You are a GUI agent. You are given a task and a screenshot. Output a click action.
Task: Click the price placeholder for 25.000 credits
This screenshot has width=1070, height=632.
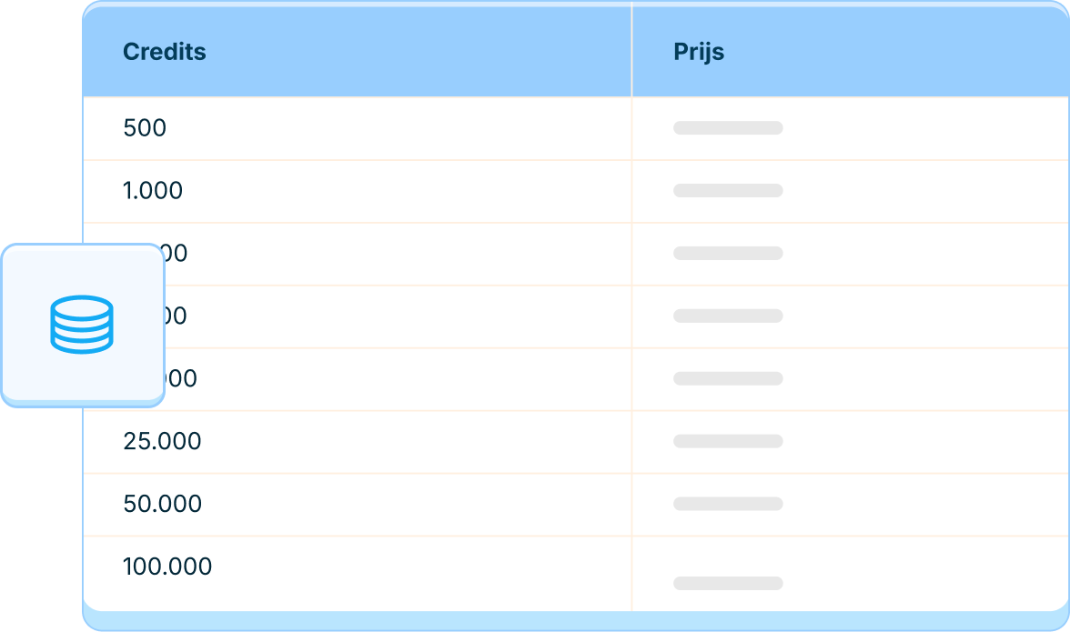pyautogui.click(x=728, y=441)
